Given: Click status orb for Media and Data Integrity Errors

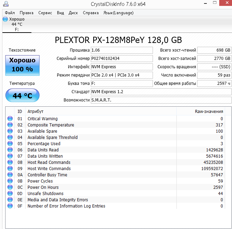Looking at the screenshot, I should [10, 200].
